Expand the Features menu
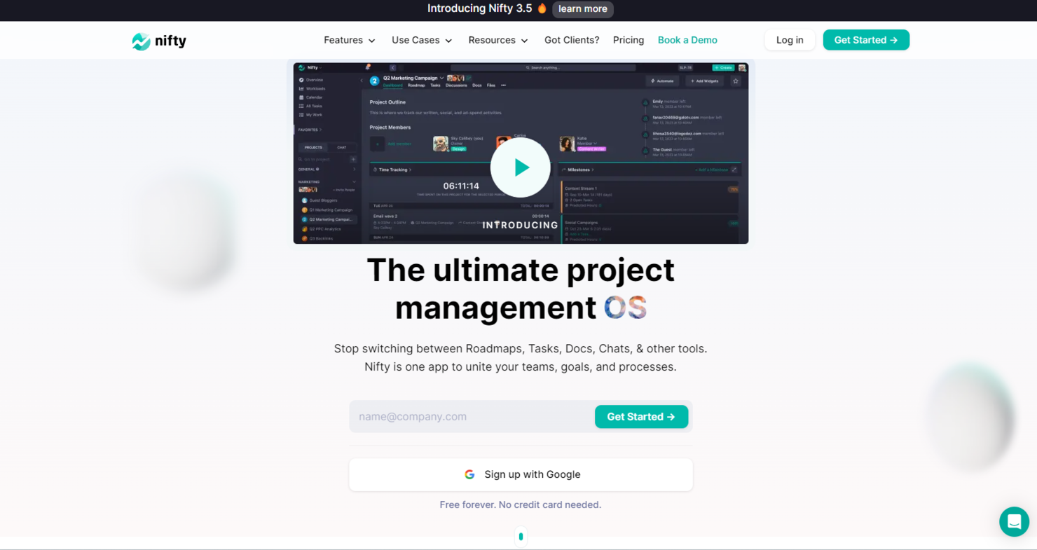Viewport: 1037px width, 550px height. click(x=350, y=40)
